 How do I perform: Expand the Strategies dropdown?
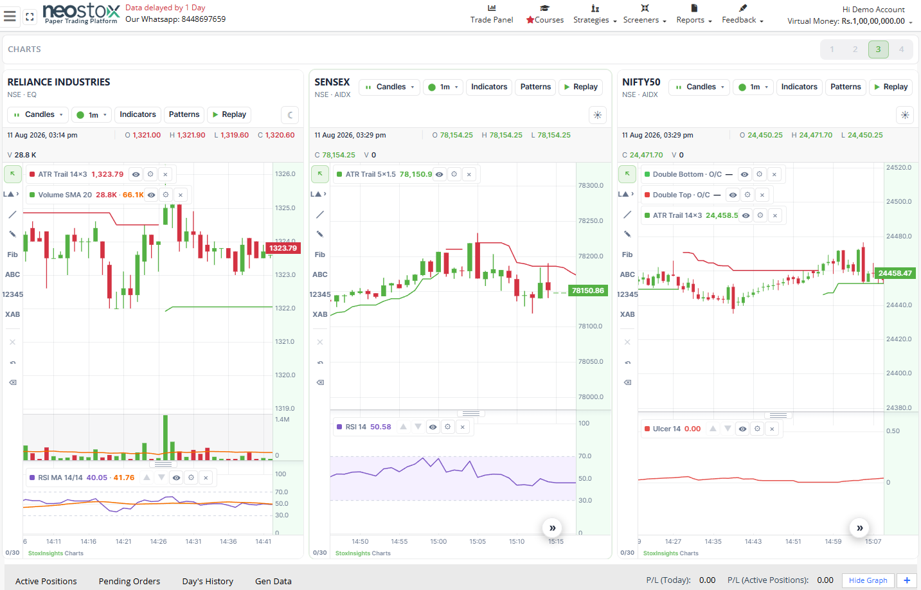click(595, 14)
